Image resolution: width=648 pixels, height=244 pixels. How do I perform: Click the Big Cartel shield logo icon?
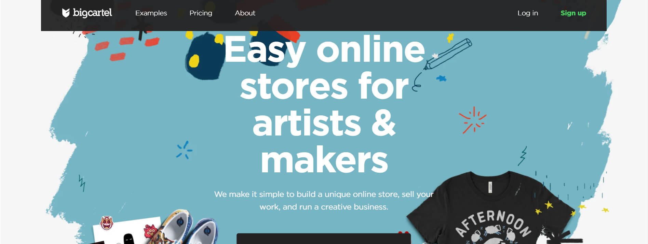(x=66, y=13)
